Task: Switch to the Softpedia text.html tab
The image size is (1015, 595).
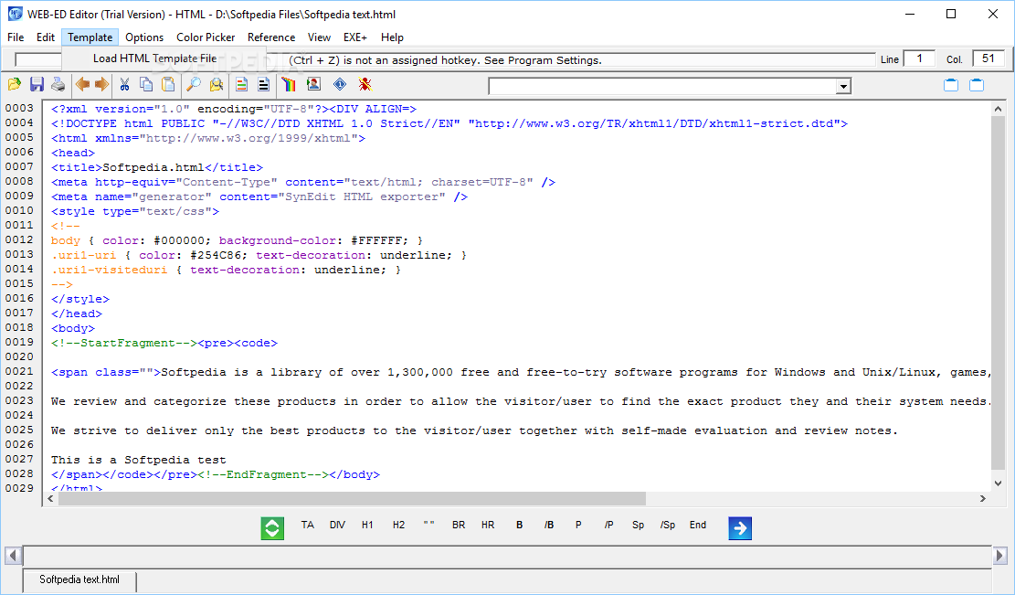Action: (79, 579)
